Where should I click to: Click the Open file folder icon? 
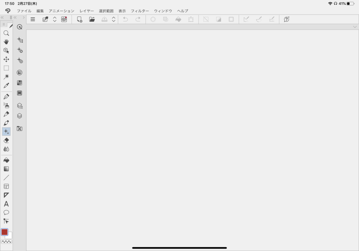coord(92,19)
